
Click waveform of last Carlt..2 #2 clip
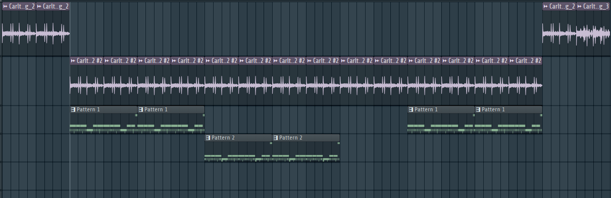[x=525, y=85]
